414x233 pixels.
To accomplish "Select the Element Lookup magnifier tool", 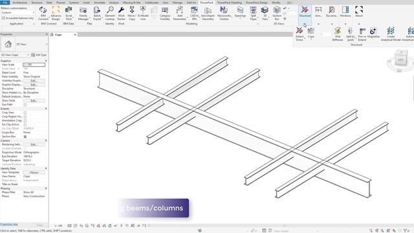I will coord(110,13).
